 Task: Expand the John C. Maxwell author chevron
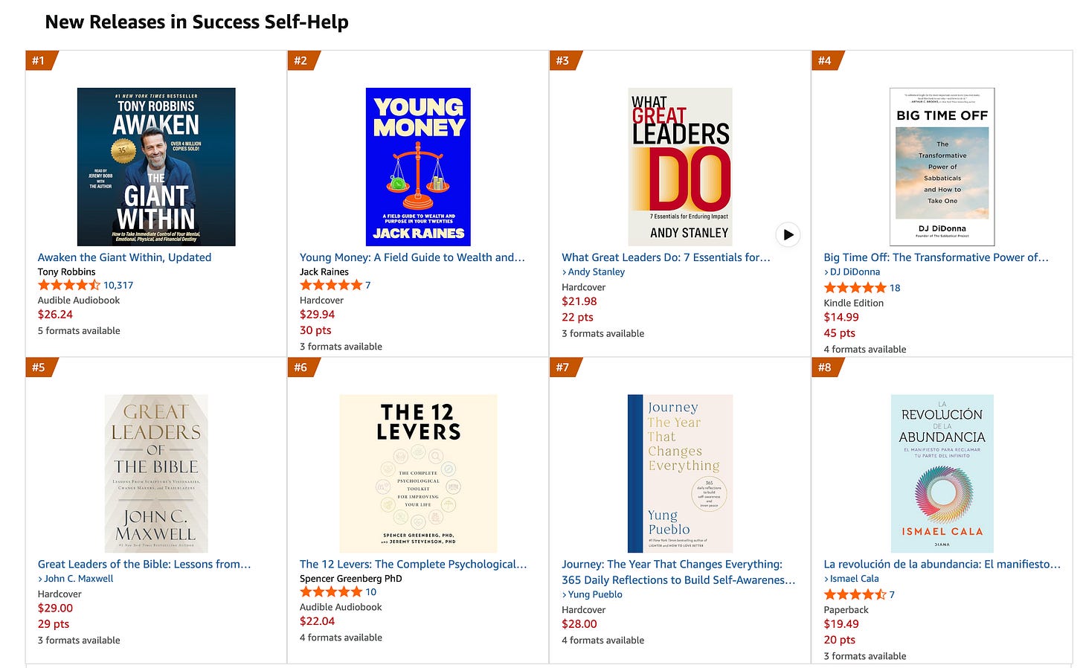point(40,579)
